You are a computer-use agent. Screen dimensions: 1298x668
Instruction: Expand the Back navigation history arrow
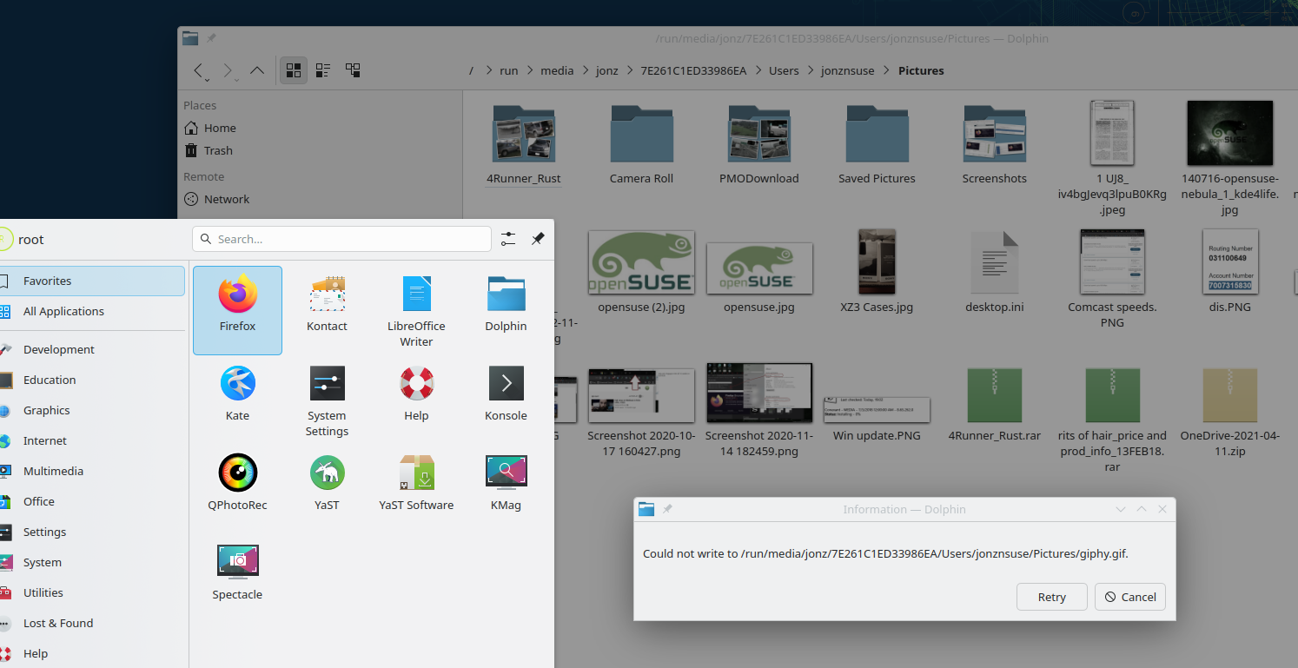point(208,79)
